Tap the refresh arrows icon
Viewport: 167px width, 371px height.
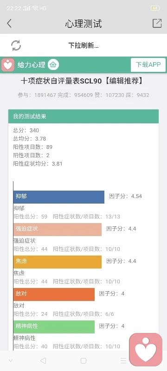tap(16, 45)
